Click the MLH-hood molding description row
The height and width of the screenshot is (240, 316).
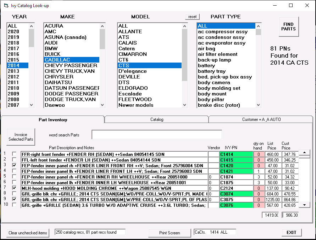[x=114, y=188]
